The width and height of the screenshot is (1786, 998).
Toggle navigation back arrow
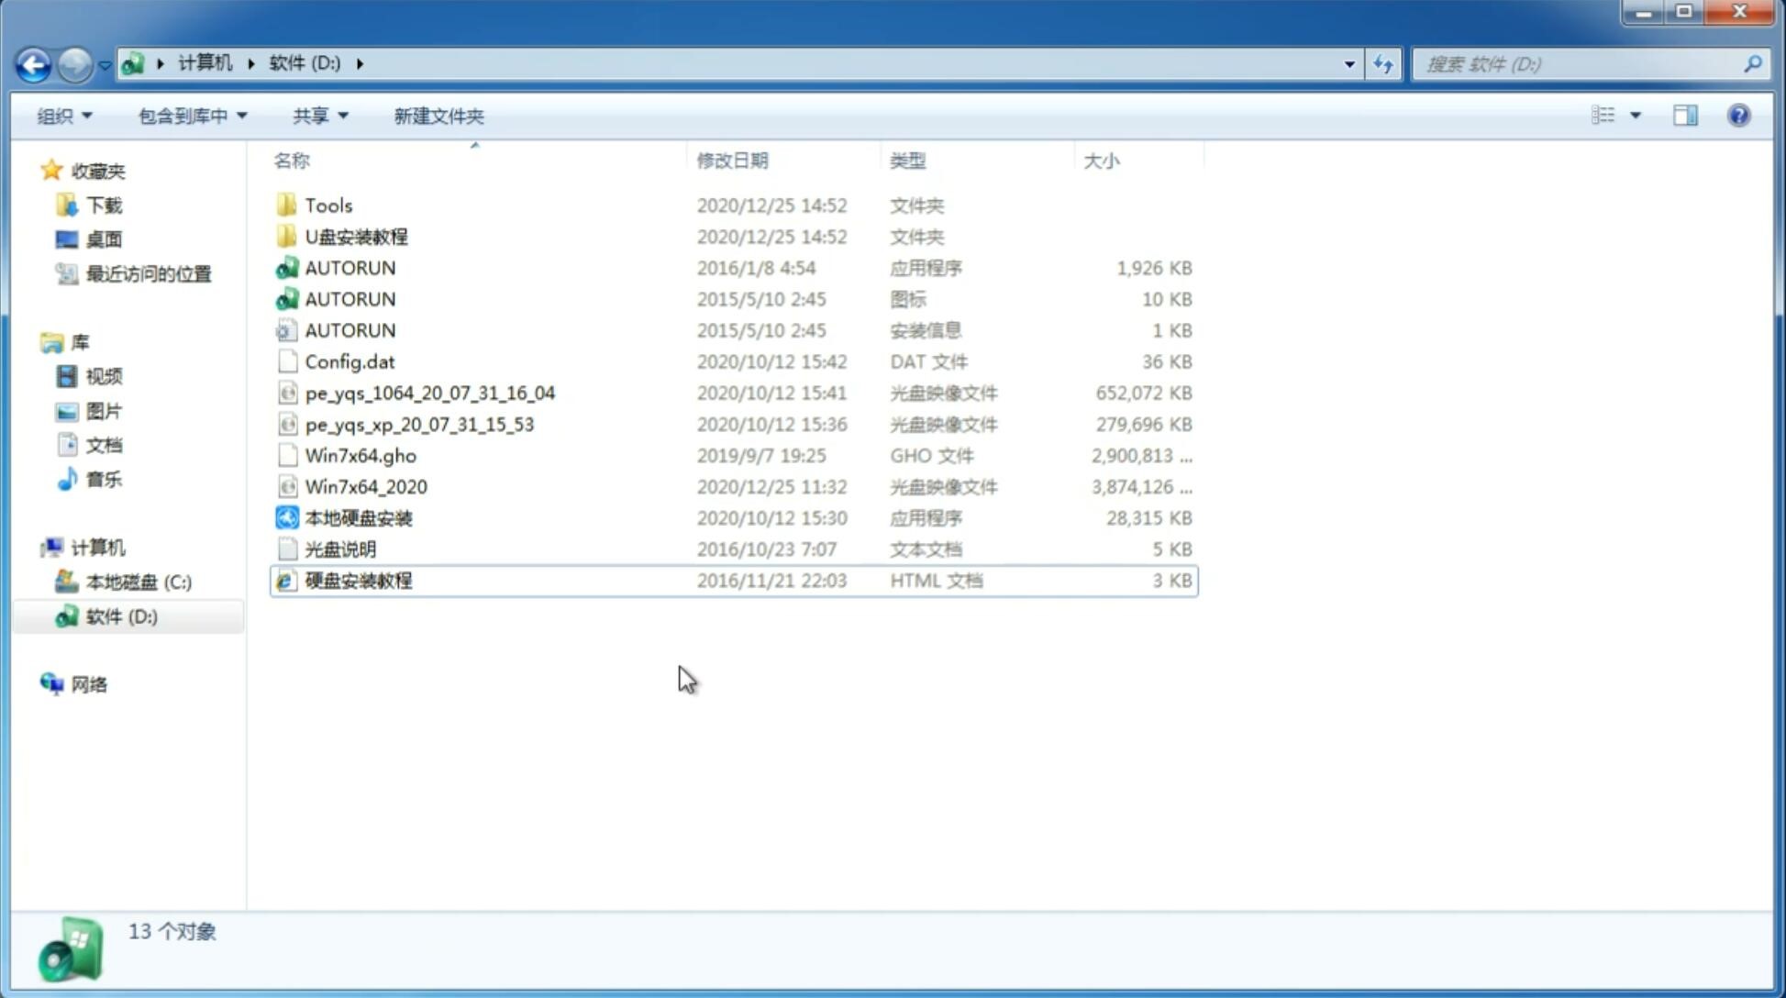(33, 62)
